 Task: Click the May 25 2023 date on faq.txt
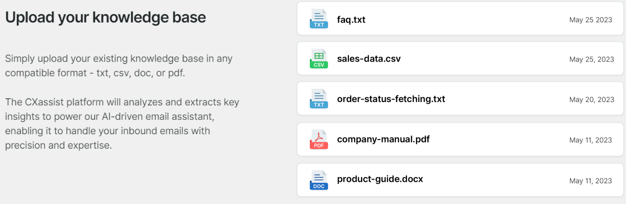pos(590,20)
